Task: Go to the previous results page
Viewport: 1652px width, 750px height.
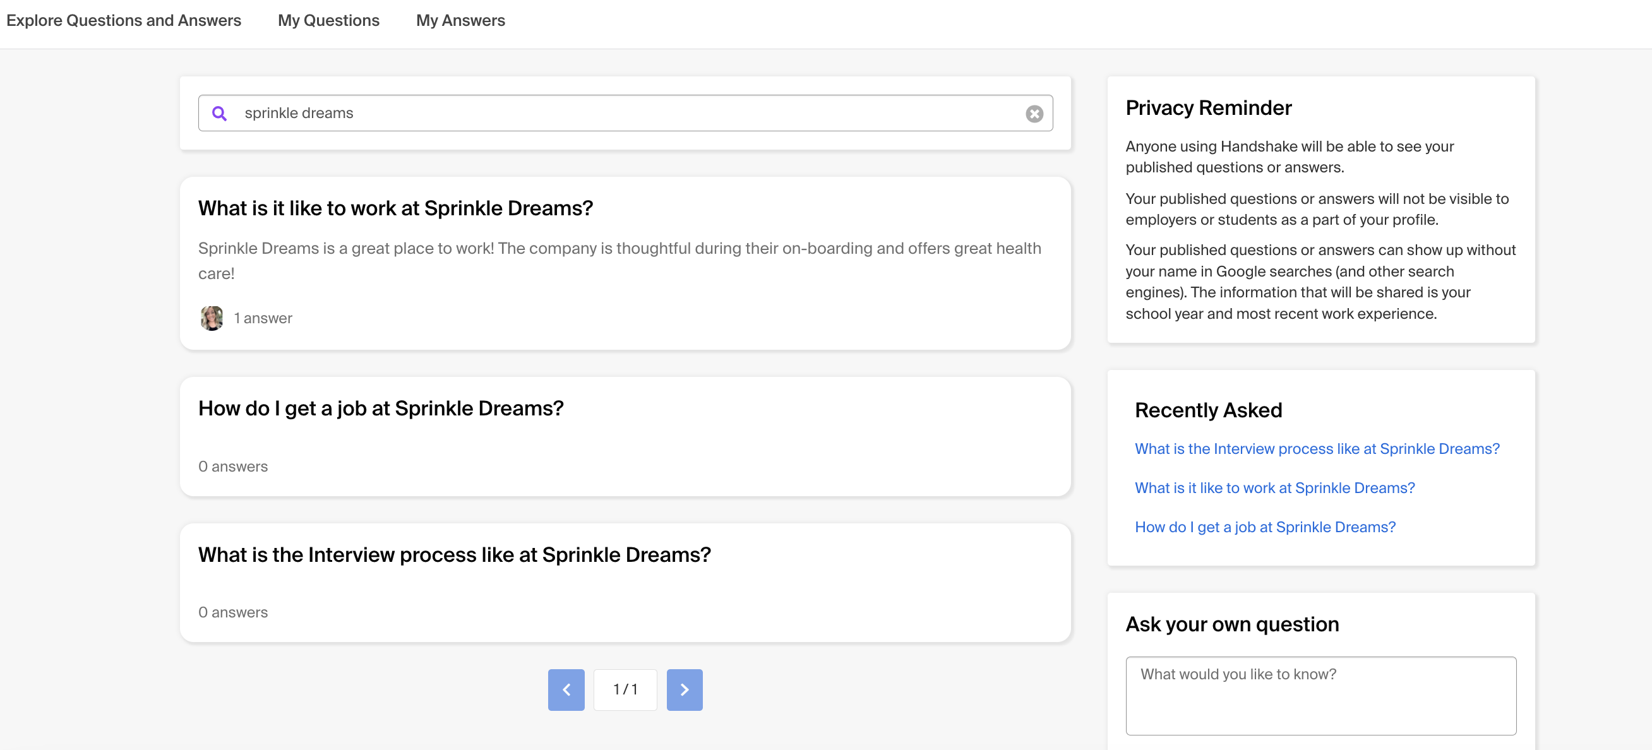Action: click(x=566, y=690)
